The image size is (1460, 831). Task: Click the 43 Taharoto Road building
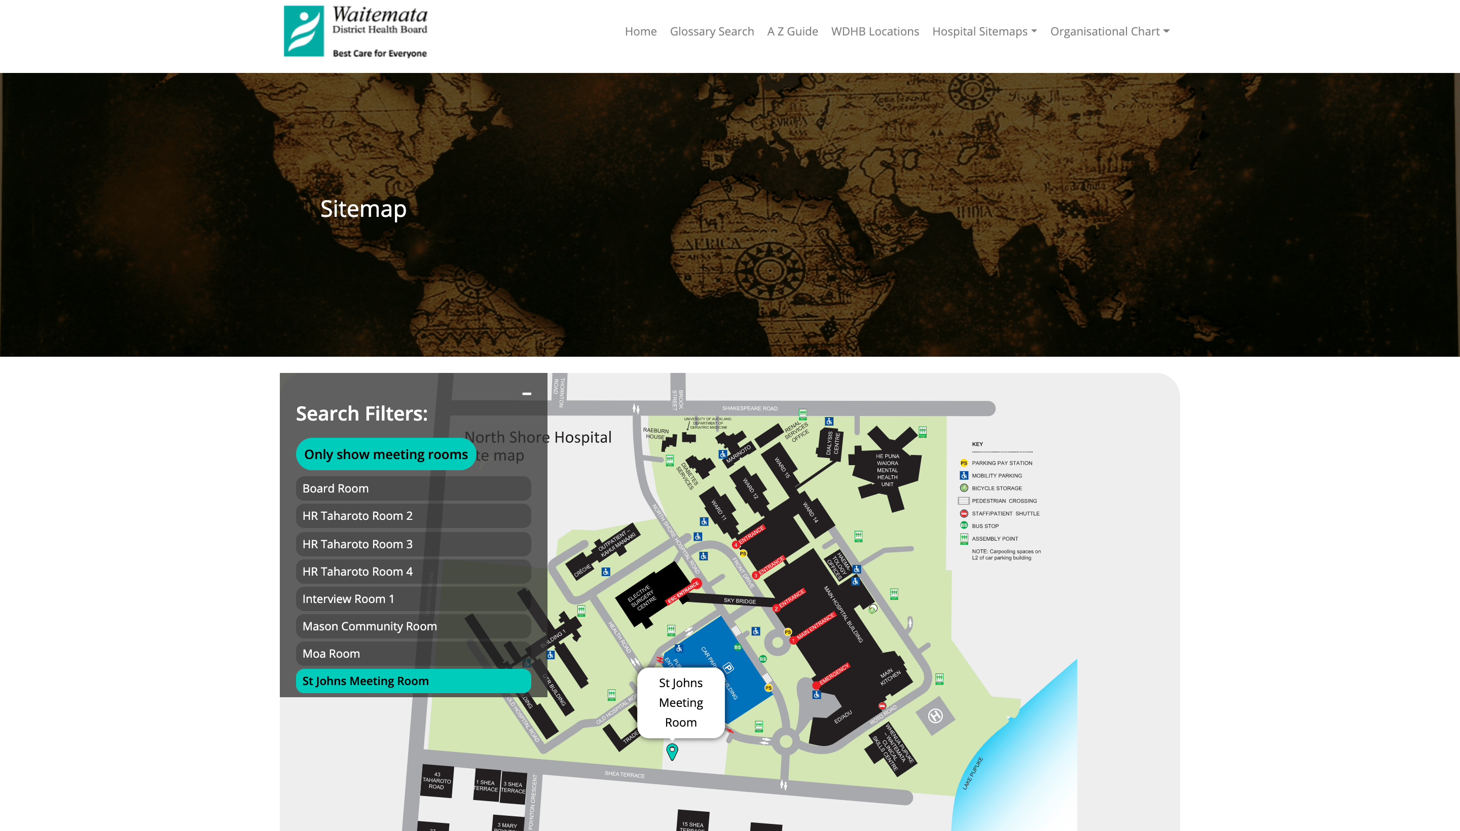(x=437, y=781)
